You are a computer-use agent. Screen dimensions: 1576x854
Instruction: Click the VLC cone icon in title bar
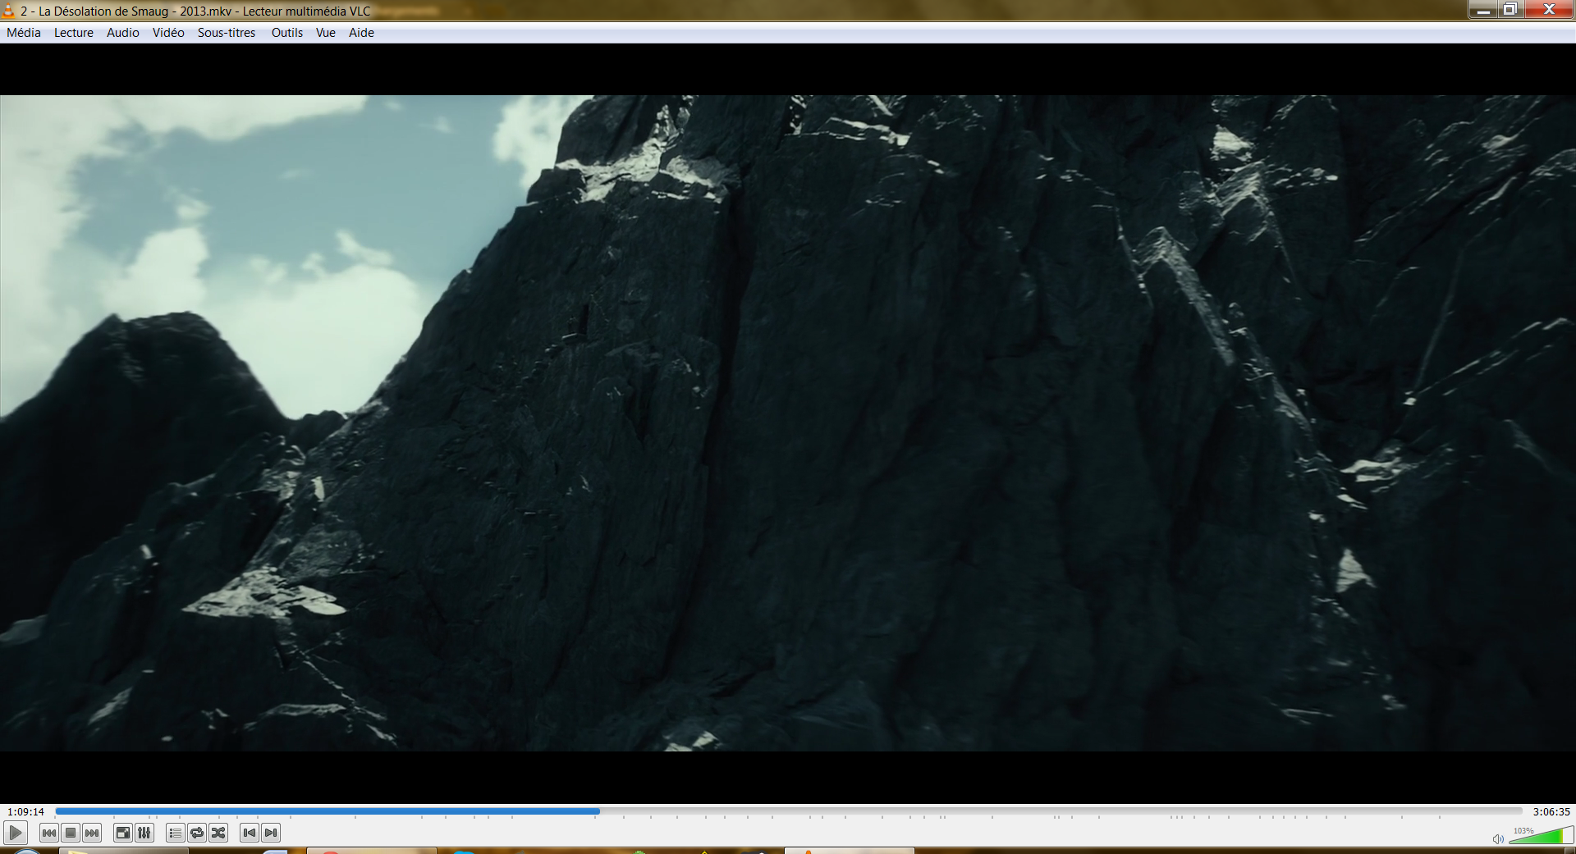(8, 11)
